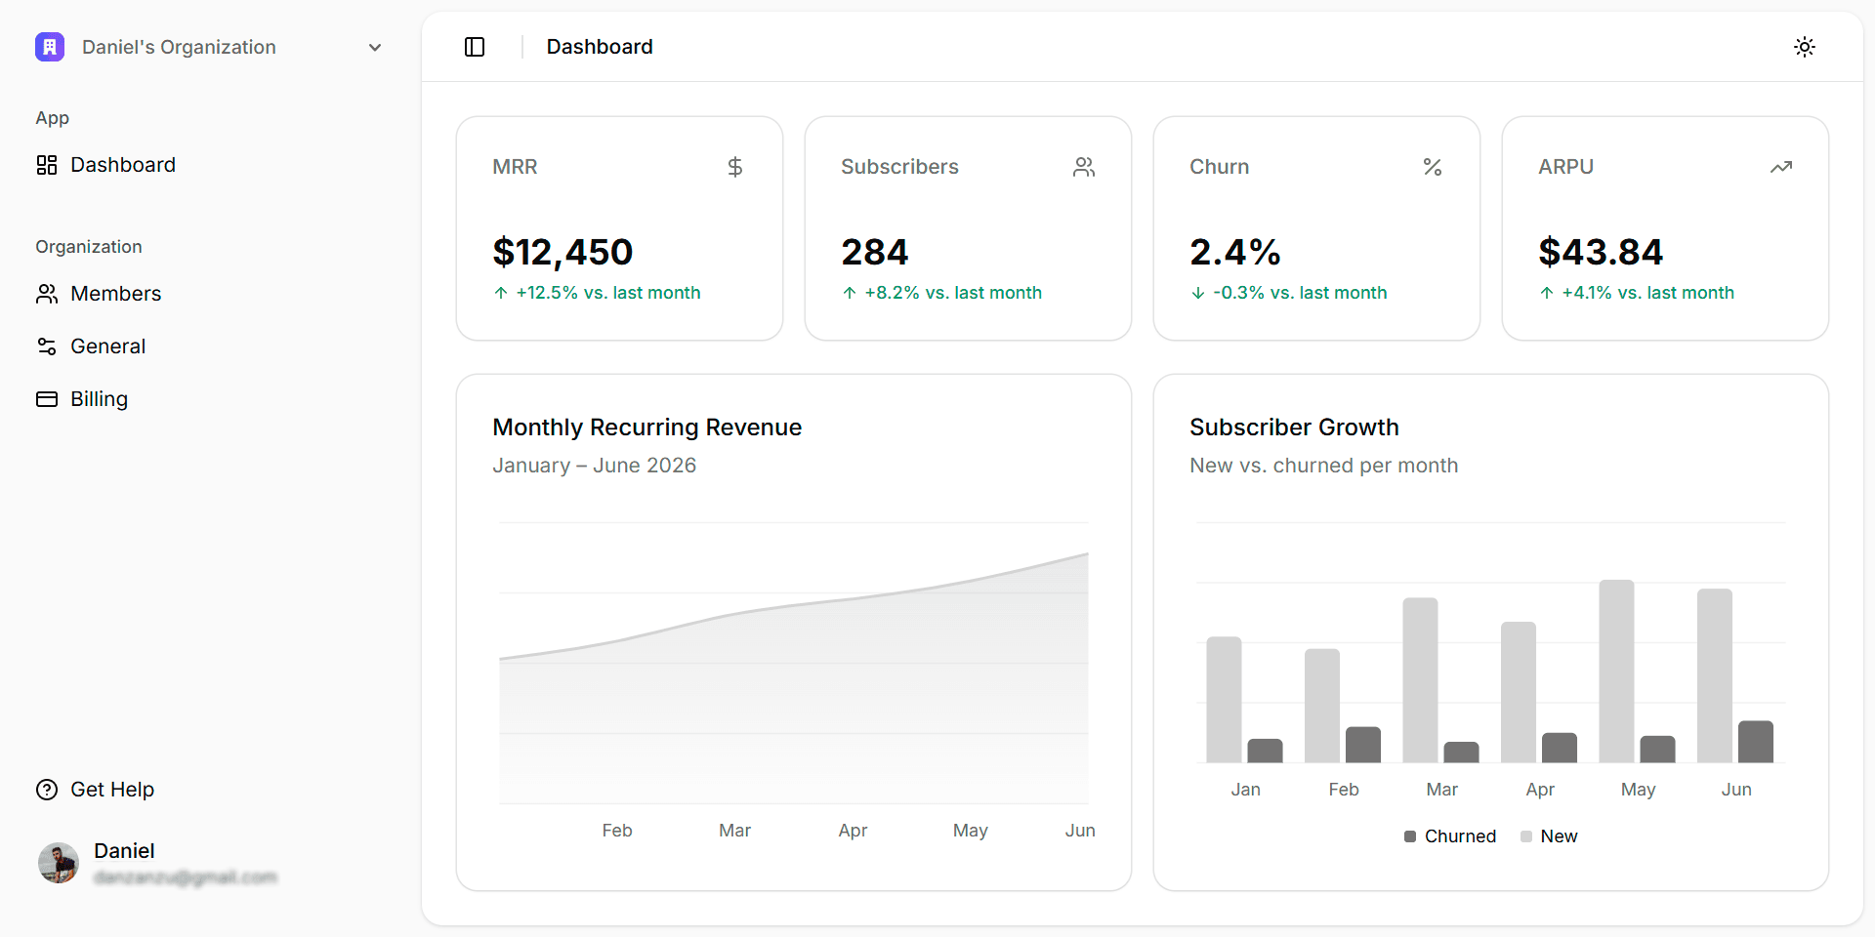Click the up arrow beside +12.5%

point(501,293)
